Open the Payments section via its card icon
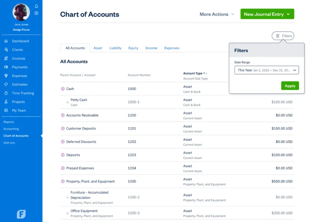This screenshot has width=312, height=222. coord(5,67)
